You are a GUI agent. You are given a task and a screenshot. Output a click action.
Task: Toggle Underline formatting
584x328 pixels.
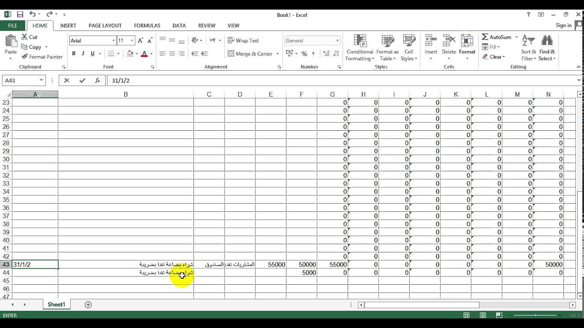pos(93,54)
